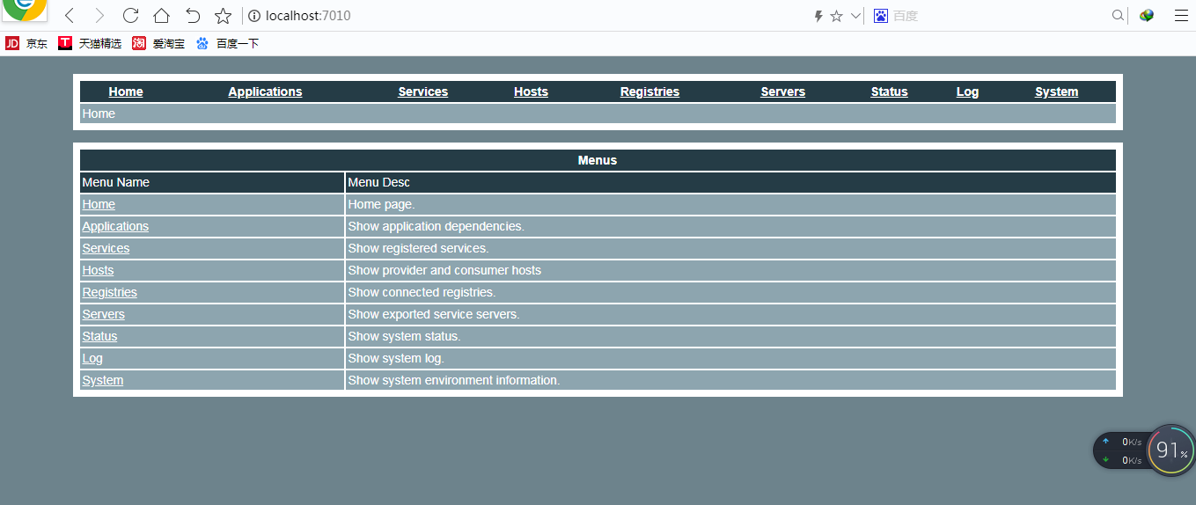This screenshot has height=505, width=1196.
Task: Open Registries in top navigation bar
Action: pos(649,91)
